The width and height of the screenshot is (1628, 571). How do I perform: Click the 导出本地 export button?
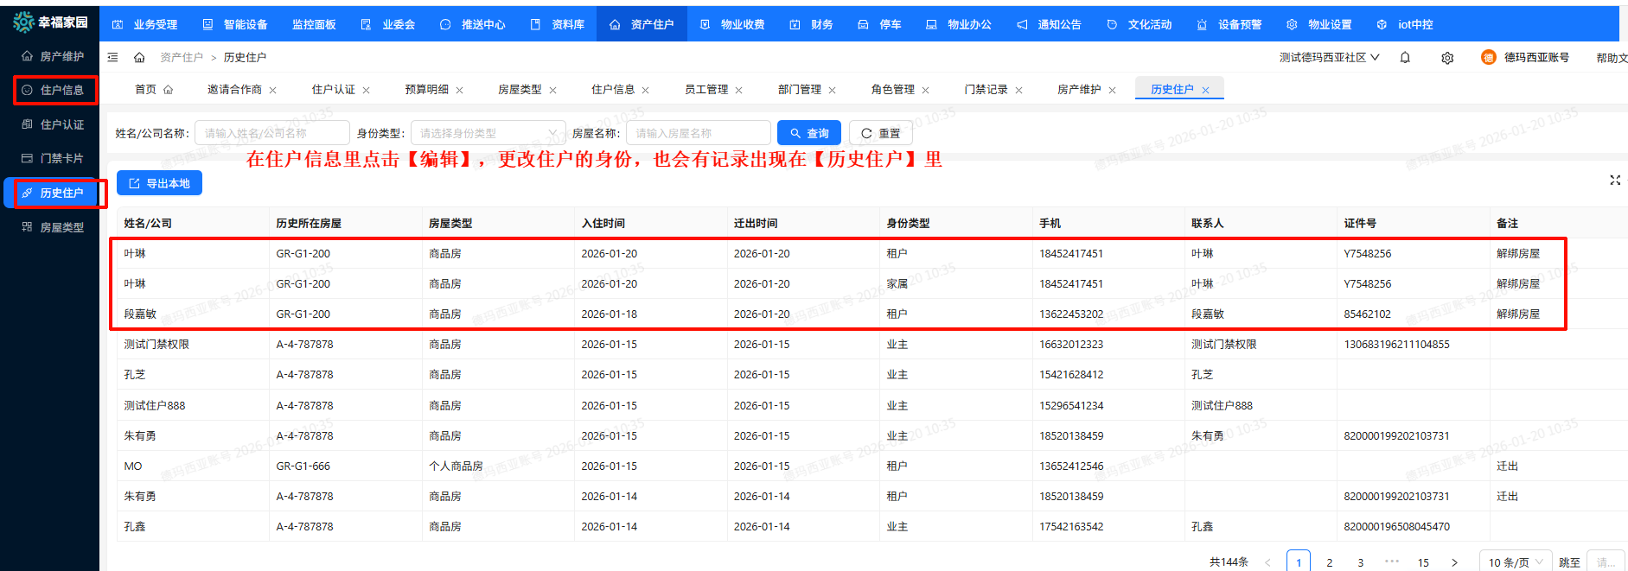pos(159,183)
